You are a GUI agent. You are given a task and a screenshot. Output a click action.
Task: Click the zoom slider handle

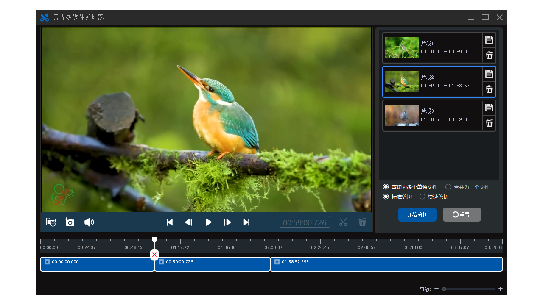click(444, 289)
